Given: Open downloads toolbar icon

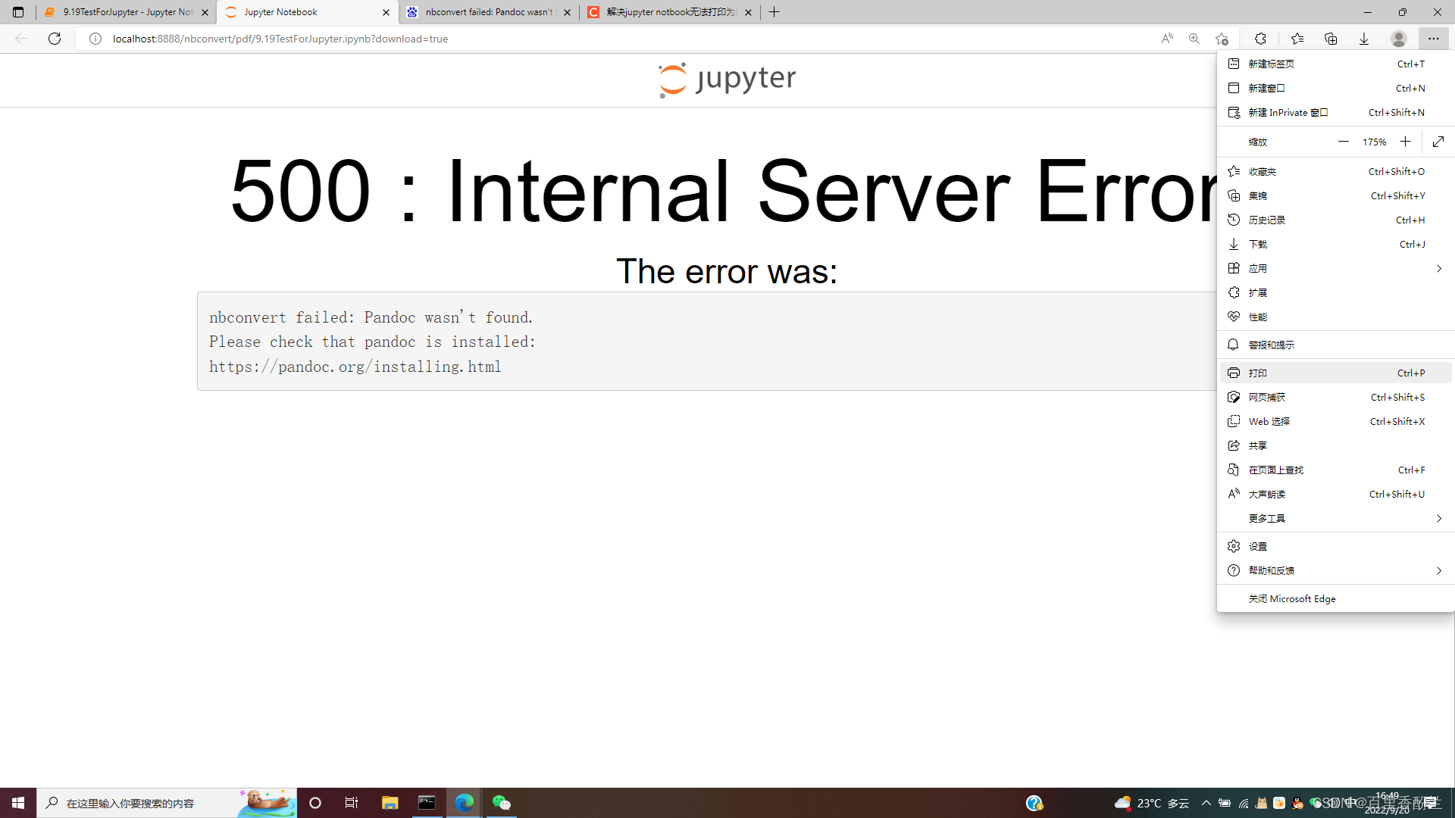Looking at the screenshot, I should (x=1364, y=39).
